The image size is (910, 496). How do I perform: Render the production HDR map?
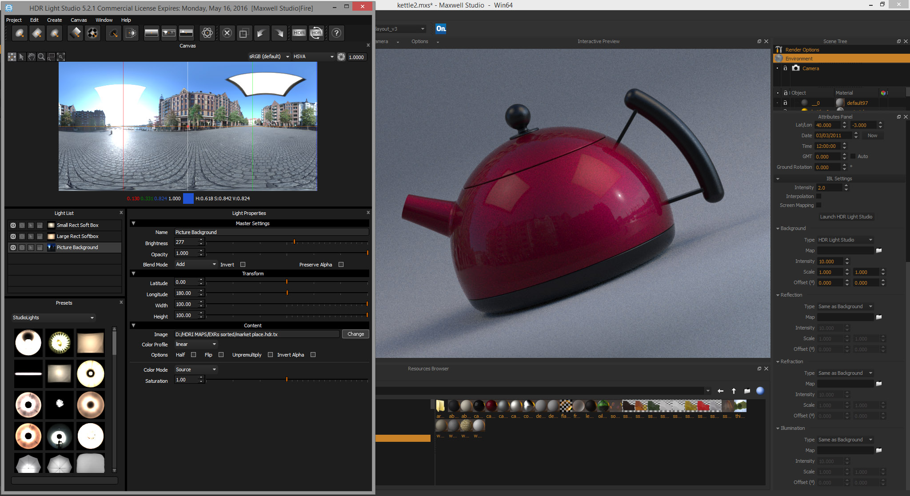(x=299, y=33)
